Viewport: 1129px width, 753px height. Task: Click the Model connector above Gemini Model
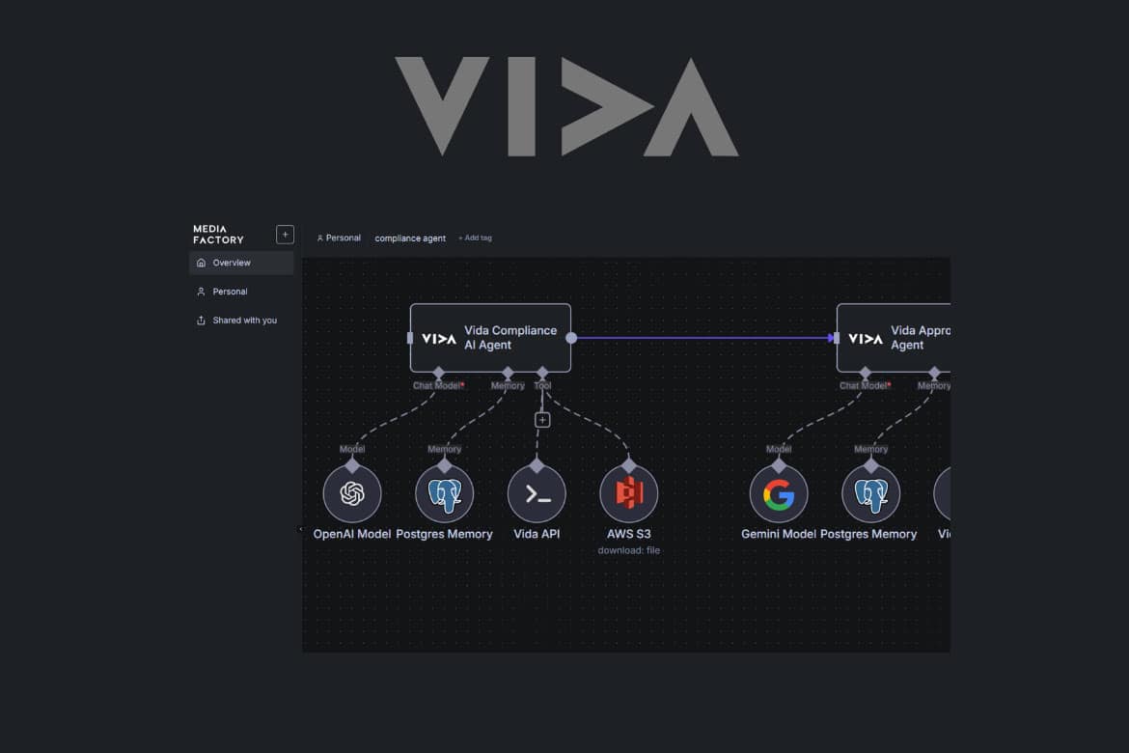click(779, 464)
